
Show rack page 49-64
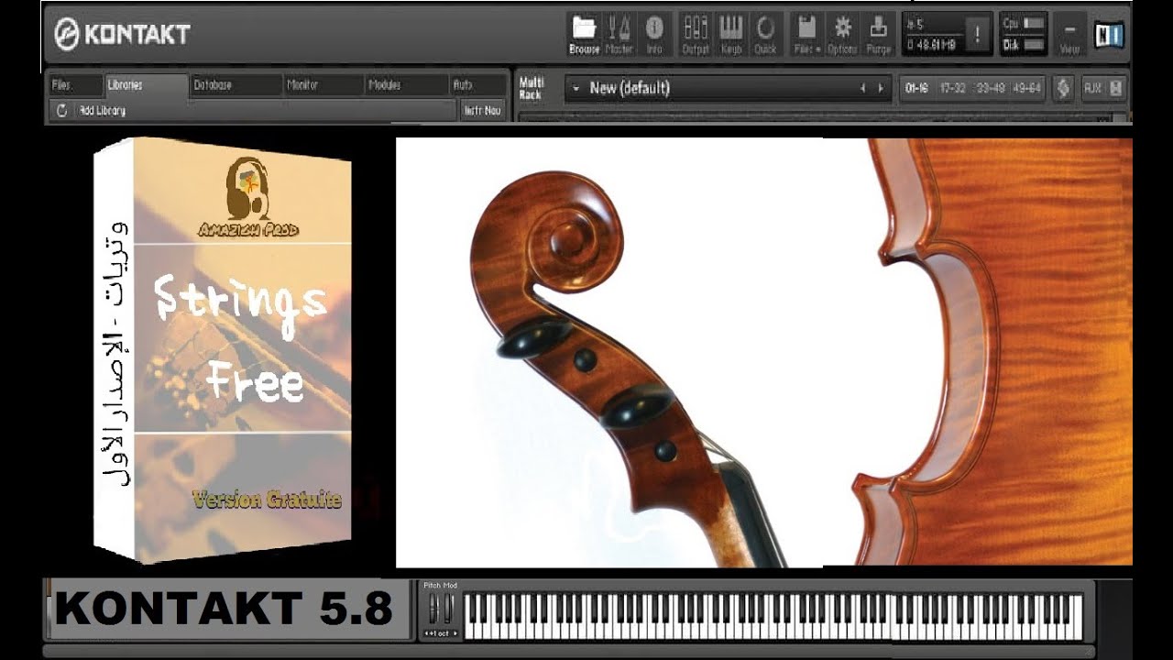(x=1027, y=88)
